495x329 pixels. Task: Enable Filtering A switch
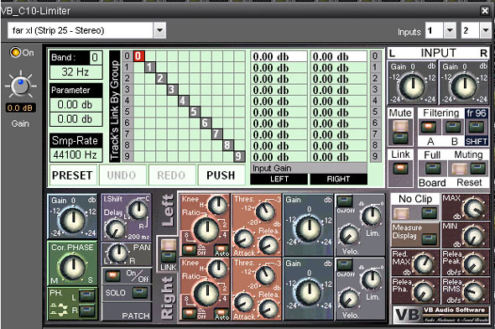(x=429, y=127)
